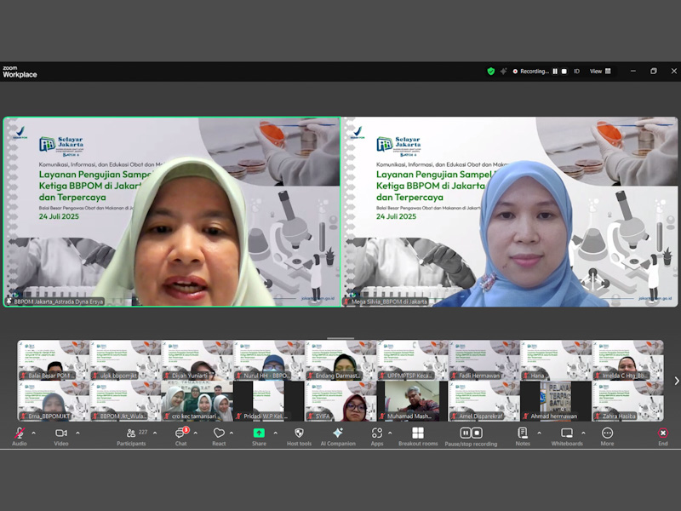Select the ulpk bbpomjkt thumbnail
The image size is (681, 511).
click(125, 360)
